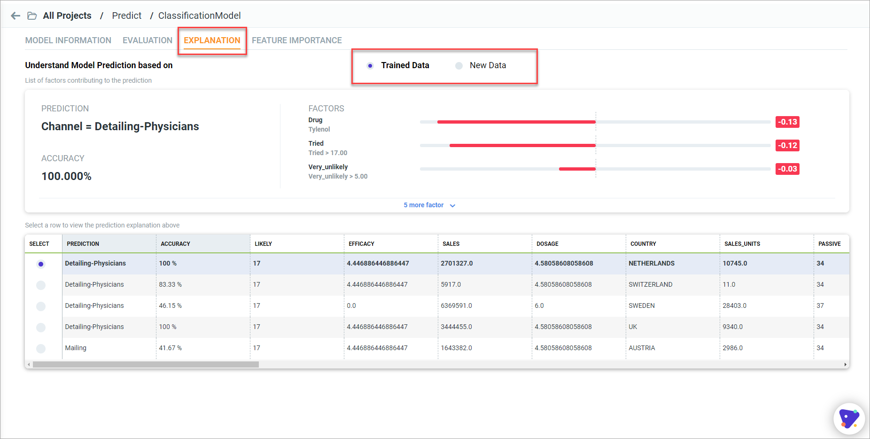The image size is (870, 439).
Task: Click the 5917.0 sales cell
Action: [x=485, y=285]
